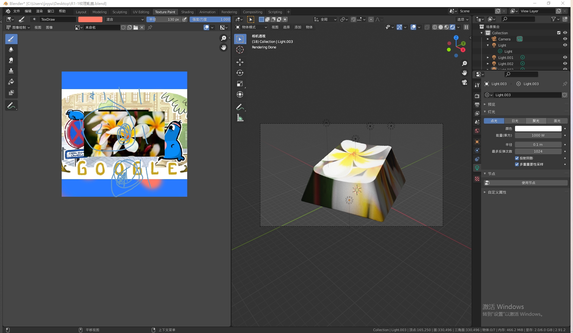The height and width of the screenshot is (333, 573).
Task: Open the 渲染 menu
Action: [39, 11]
